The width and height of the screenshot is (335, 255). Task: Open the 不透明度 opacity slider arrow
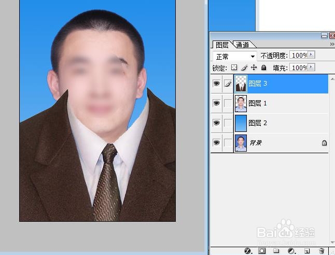(x=311, y=55)
